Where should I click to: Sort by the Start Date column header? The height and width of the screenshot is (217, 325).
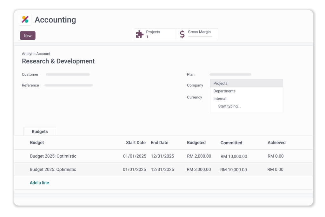(136, 143)
